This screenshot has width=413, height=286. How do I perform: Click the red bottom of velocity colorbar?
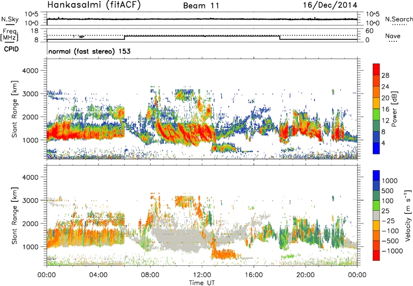(x=376, y=256)
